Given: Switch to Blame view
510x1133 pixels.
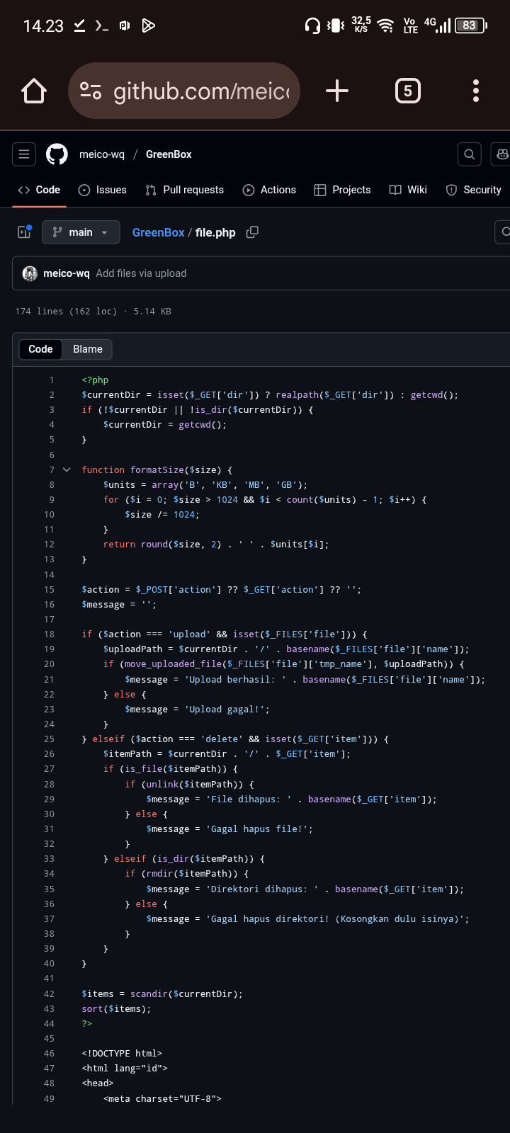Looking at the screenshot, I should point(88,349).
